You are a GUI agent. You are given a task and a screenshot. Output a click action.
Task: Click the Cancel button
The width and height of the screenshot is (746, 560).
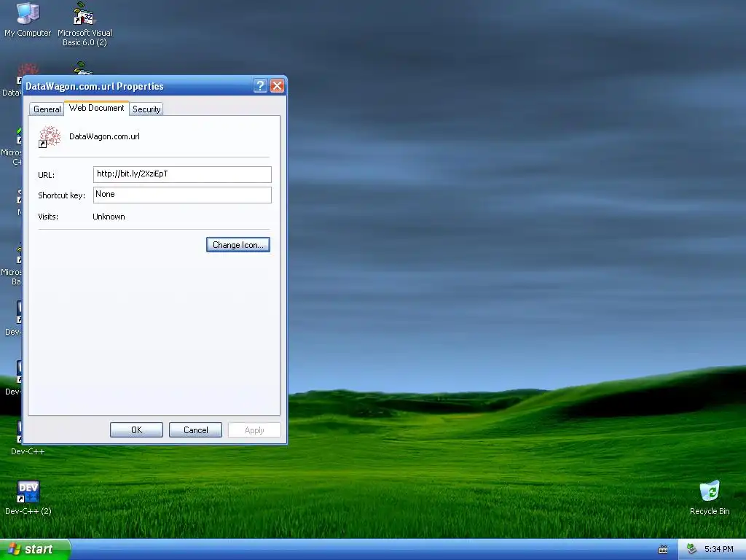195,430
